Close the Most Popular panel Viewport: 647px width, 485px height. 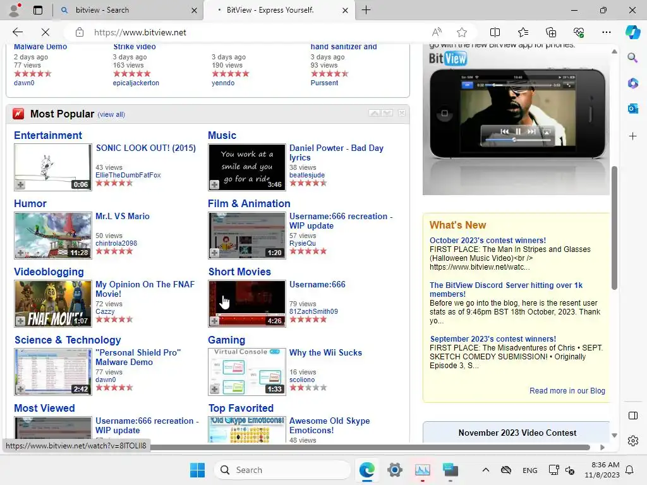coord(401,113)
